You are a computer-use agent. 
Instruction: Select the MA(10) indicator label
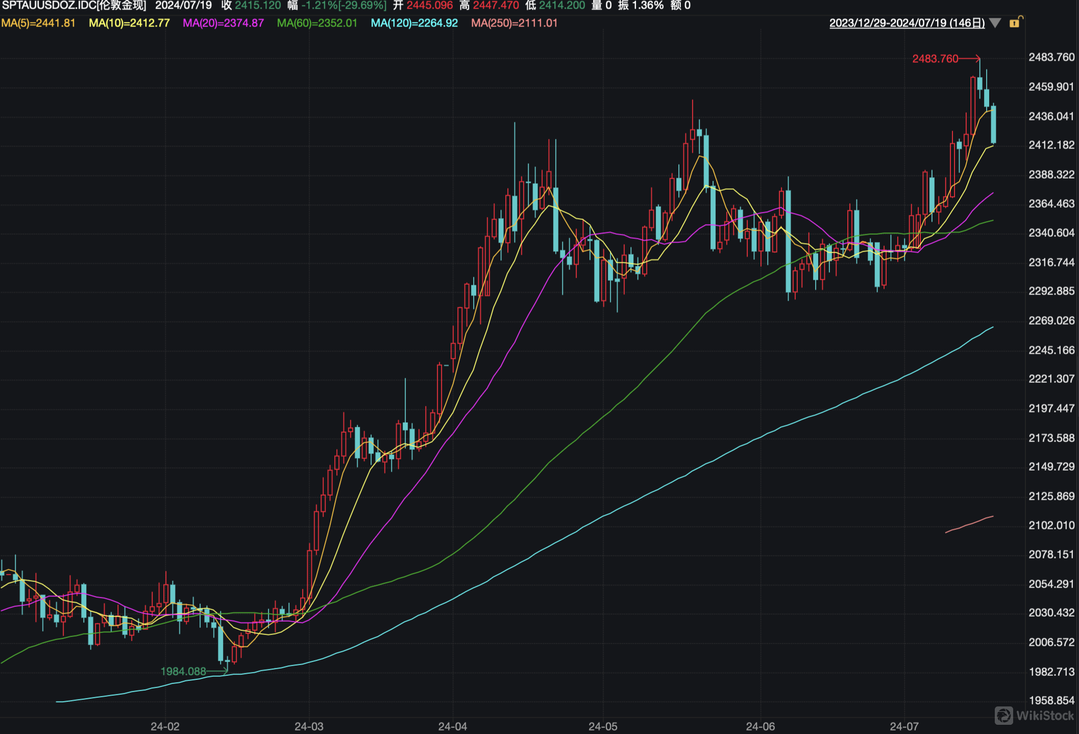click(x=129, y=23)
